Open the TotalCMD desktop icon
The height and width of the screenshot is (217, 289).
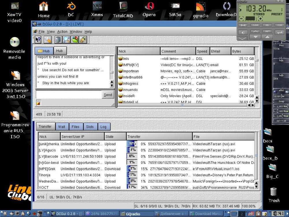tap(123, 10)
